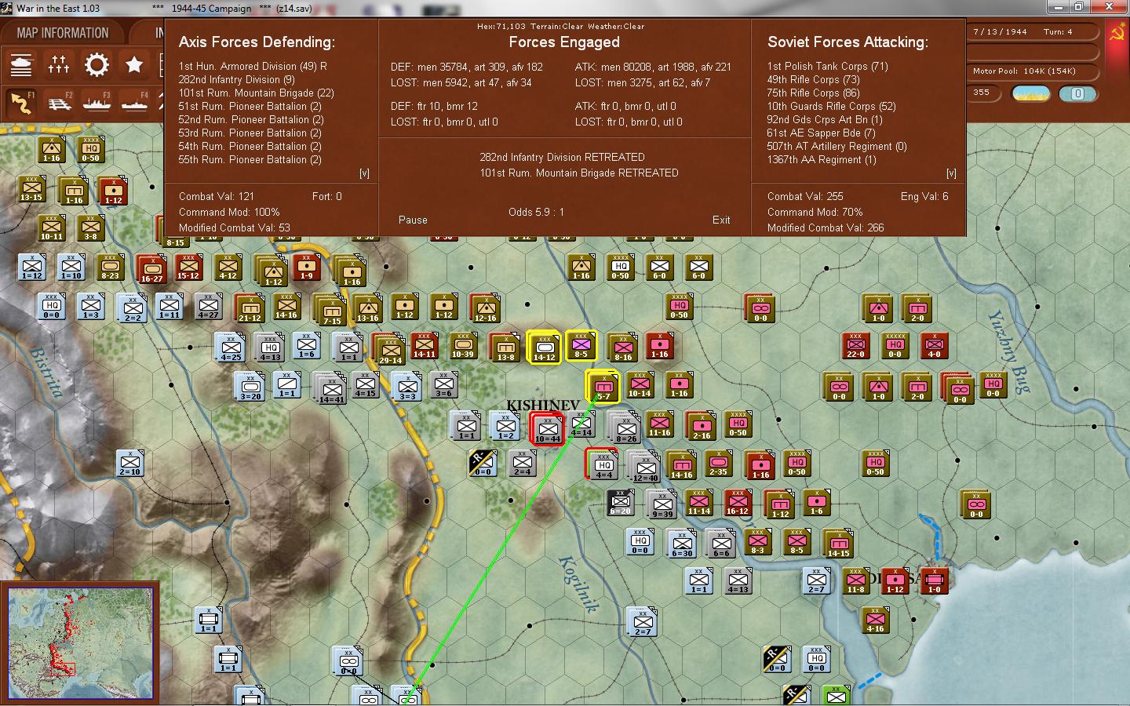Toggle F2 rail move mode

[x=59, y=103]
